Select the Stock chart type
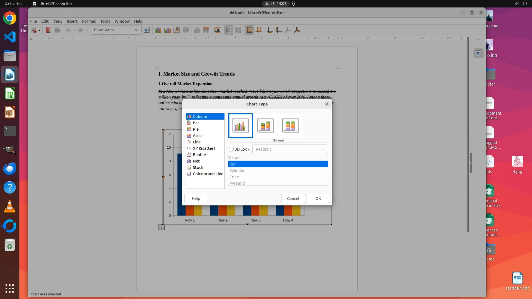The height and width of the screenshot is (299, 532). click(198, 167)
